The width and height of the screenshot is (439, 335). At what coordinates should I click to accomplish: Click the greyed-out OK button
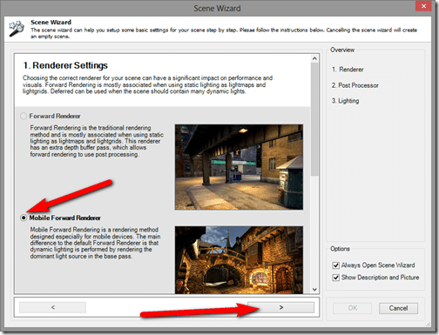[353, 308]
